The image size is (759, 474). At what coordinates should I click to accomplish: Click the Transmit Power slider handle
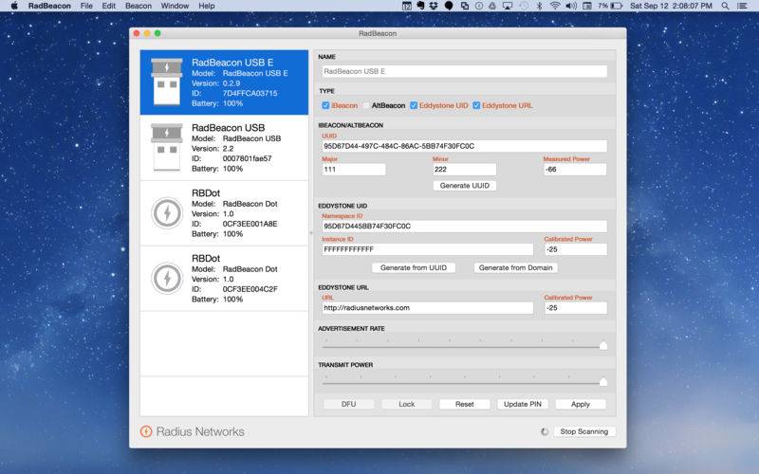[x=603, y=382]
